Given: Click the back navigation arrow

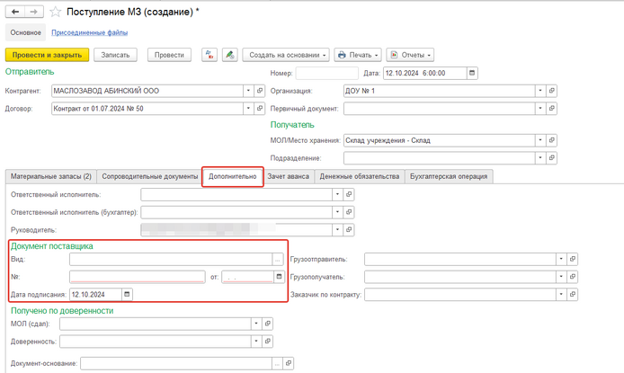Looking at the screenshot, I should [15, 12].
